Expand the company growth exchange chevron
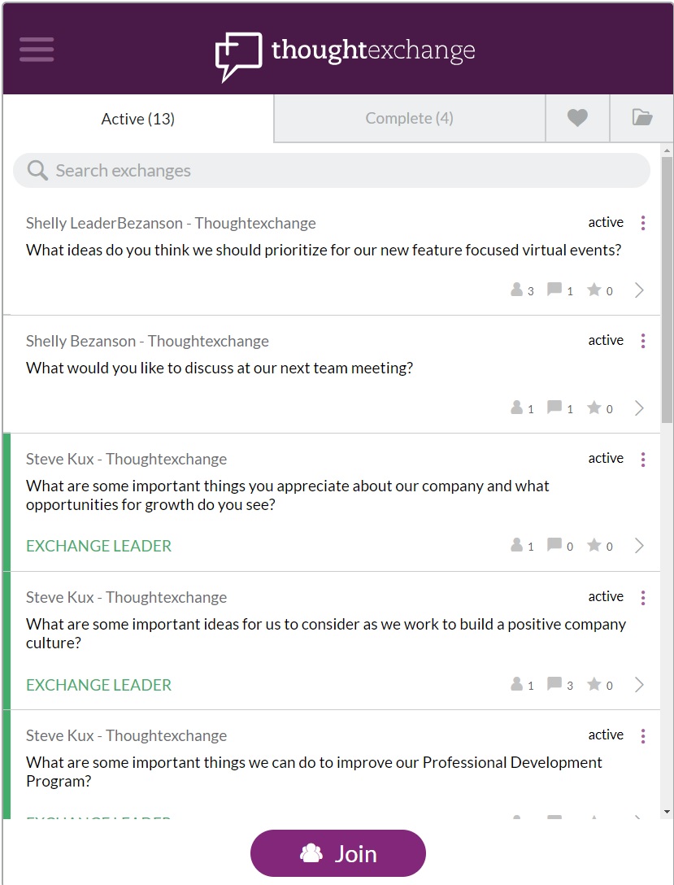Image resolution: width=674 pixels, height=885 pixels. click(639, 546)
